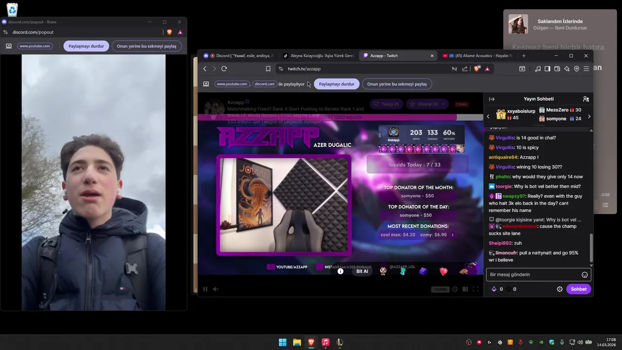Open the 720P60 quality selector
The image size is (622, 350).
439,289
